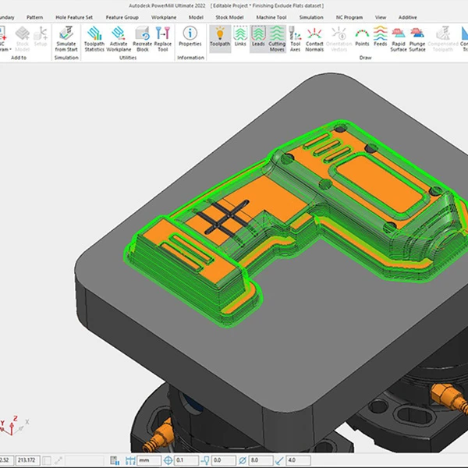This screenshot has width=468, height=468.
Task: Click the Activate Workplane icon
Action: [x=119, y=39]
